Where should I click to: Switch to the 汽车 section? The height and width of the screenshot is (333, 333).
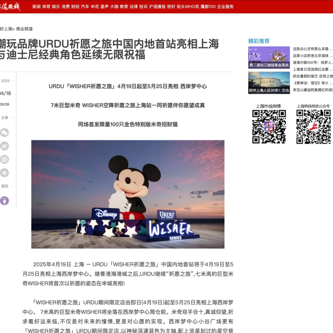[x=85, y=7]
